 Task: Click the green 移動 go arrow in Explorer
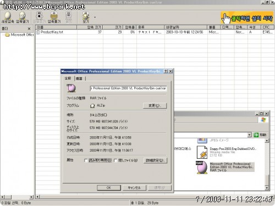pyautogui.click(x=256, y=135)
